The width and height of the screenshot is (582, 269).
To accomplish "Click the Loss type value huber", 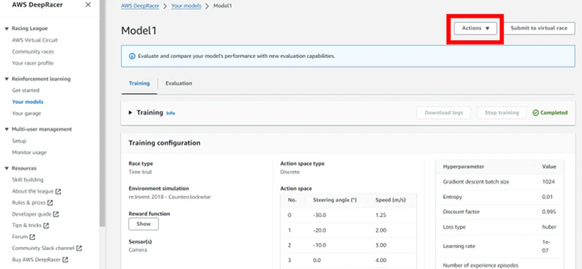I will pyautogui.click(x=549, y=227).
